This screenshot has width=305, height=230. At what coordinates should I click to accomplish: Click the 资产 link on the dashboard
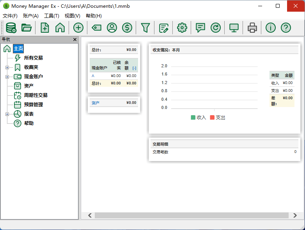tap(96, 103)
